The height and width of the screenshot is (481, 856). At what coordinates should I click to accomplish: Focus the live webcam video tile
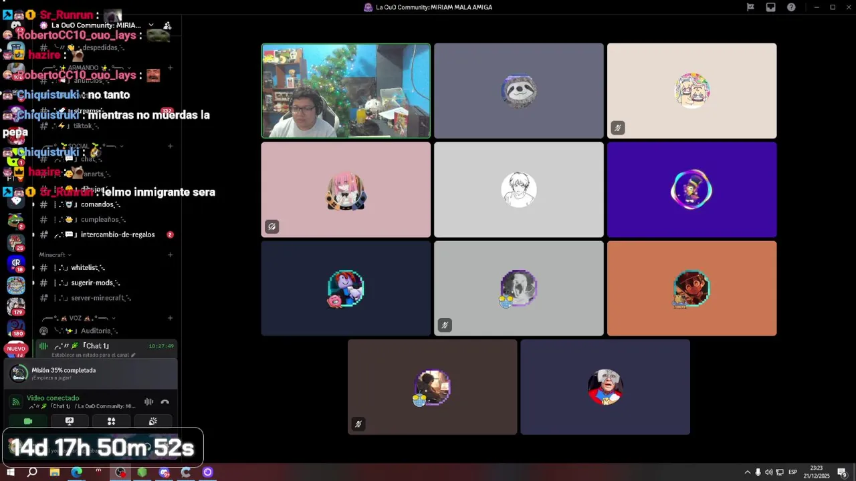[346, 91]
